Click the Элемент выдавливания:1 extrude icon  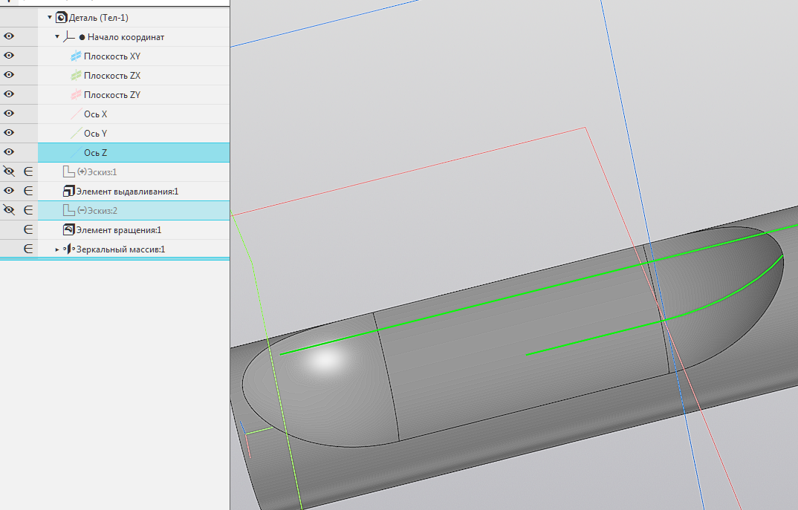click(68, 192)
